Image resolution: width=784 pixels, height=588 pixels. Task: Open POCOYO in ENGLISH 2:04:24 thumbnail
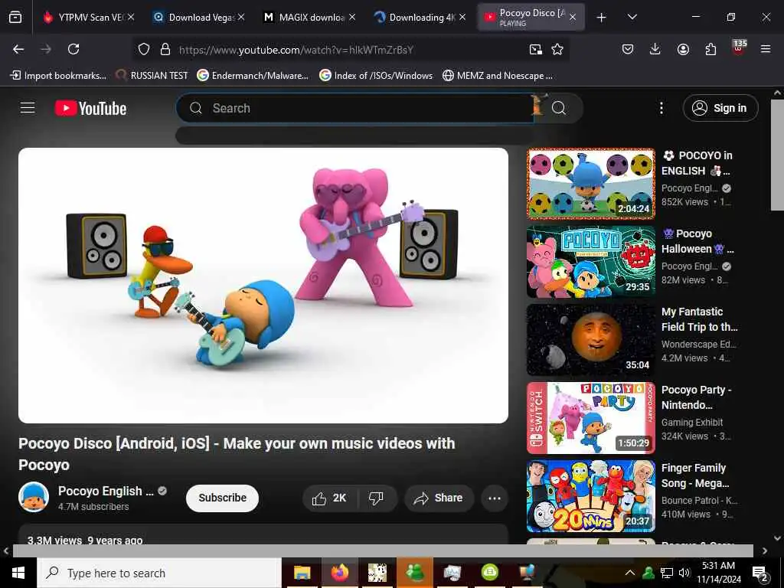pyautogui.click(x=590, y=184)
